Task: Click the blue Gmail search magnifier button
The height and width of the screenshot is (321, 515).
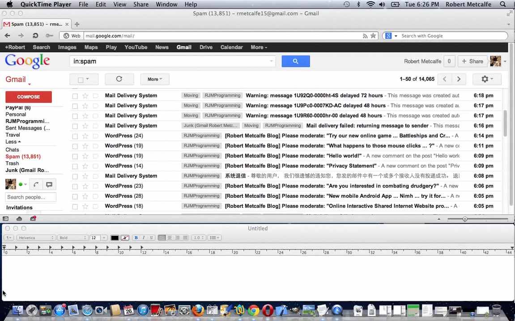Action: [x=295, y=61]
